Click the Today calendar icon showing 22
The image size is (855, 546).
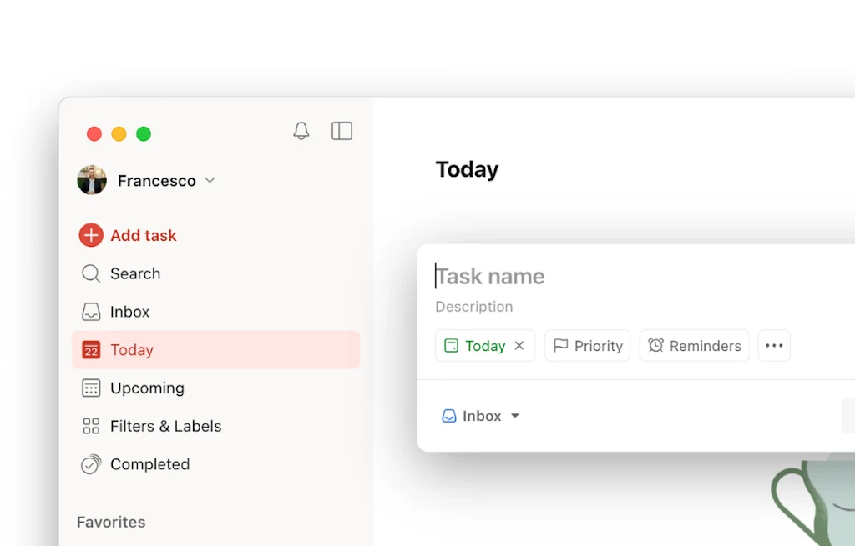tap(91, 350)
